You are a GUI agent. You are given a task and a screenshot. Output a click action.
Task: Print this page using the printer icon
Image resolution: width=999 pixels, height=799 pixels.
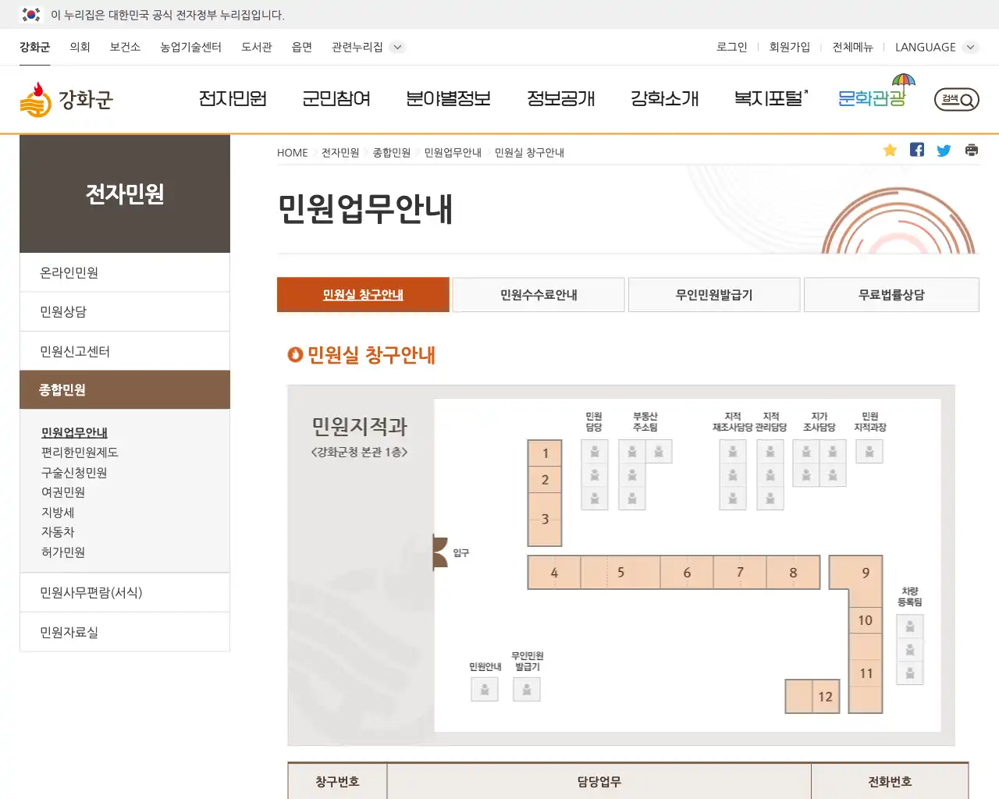click(x=971, y=150)
